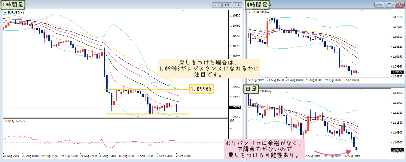This screenshot has height=162, width=406.
Task: Click the RSI(14) 35.9535 indicator label
Action: (x=15, y=121)
